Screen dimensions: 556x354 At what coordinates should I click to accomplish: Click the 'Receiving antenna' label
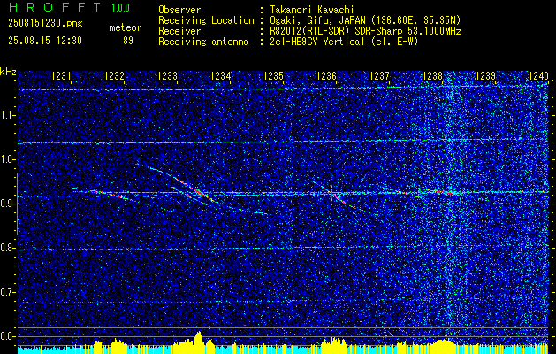203,42
